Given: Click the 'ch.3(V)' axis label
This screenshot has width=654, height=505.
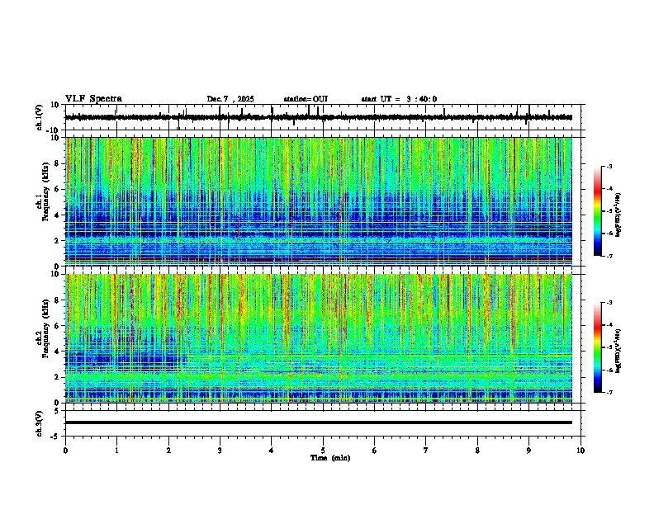Looking at the screenshot, I should pos(40,423).
